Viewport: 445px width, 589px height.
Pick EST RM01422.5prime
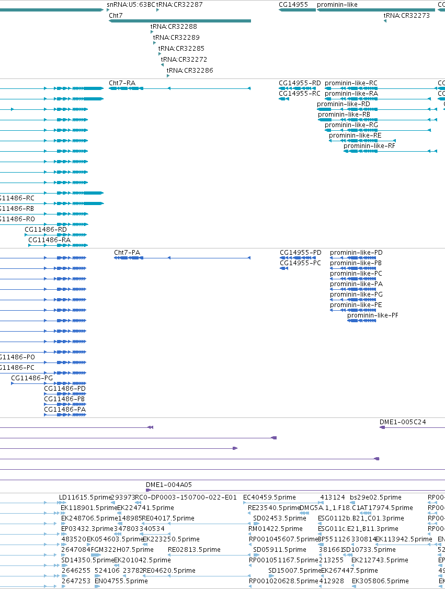276,529
